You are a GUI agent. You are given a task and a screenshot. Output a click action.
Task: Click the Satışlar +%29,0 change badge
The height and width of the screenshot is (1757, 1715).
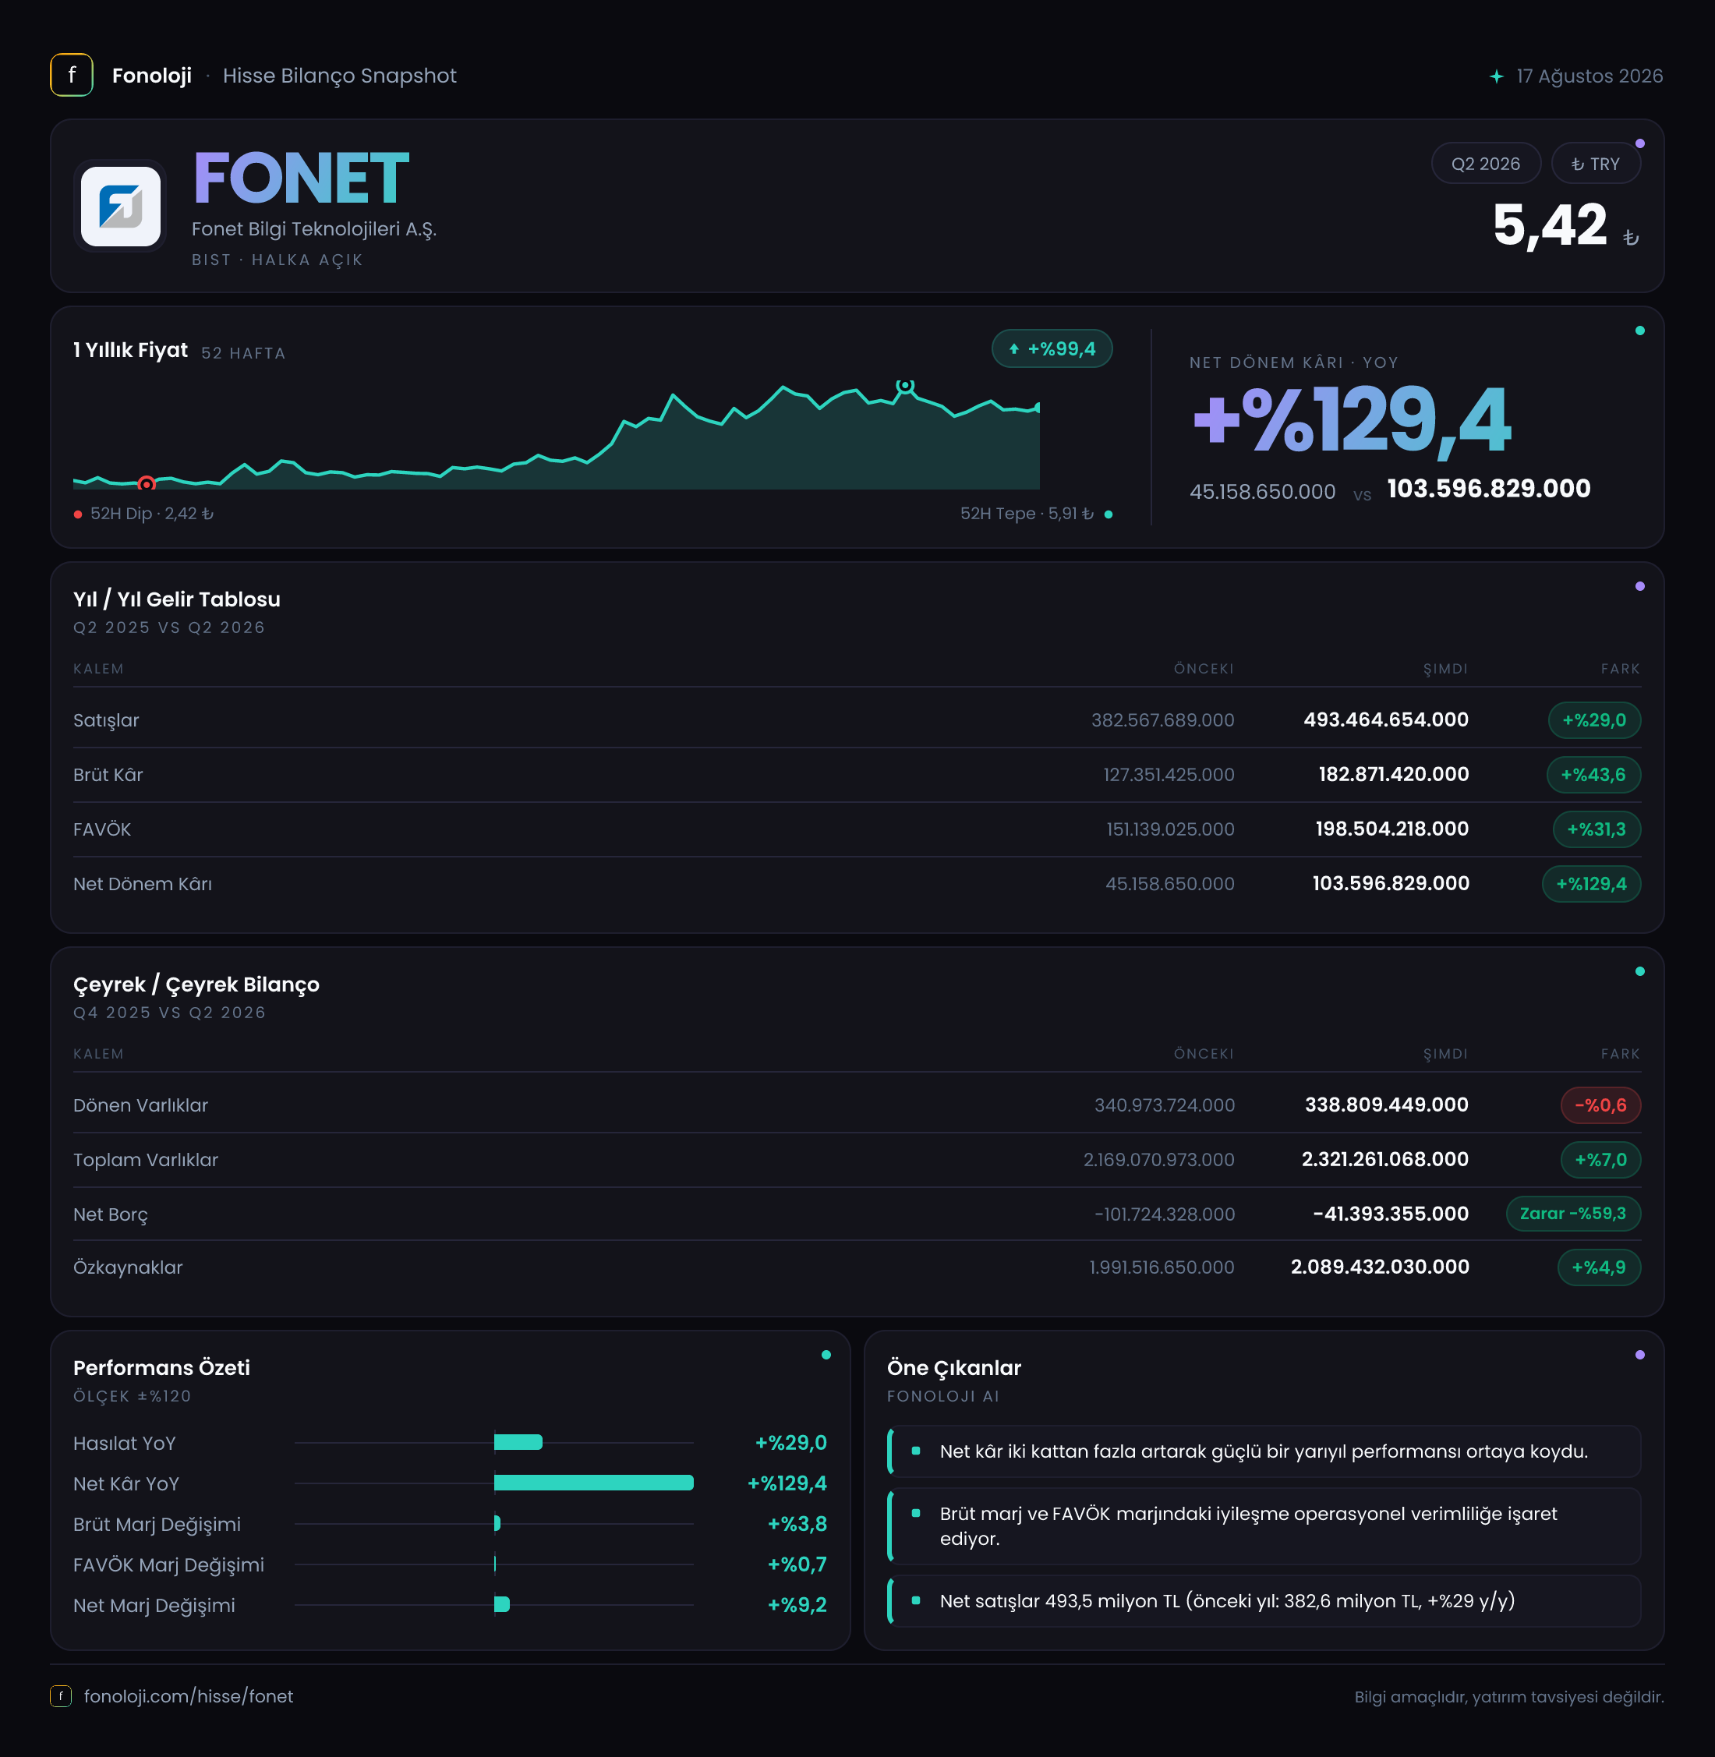pyautogui.click(x=1593, y=720)
